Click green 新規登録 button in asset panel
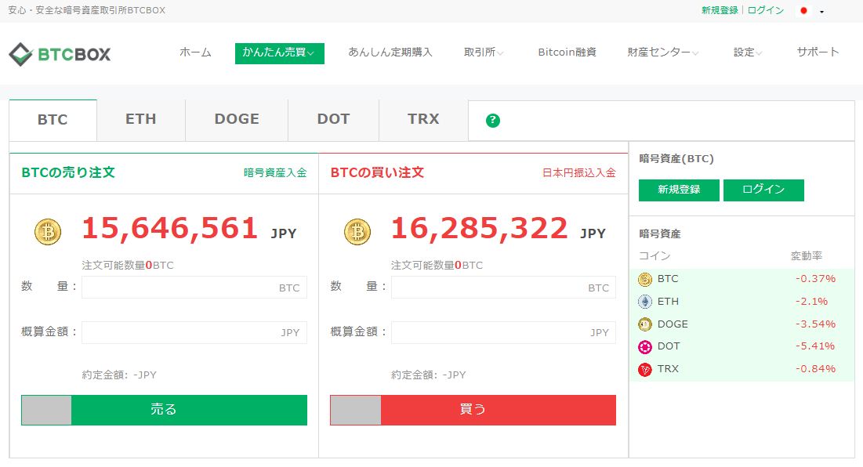The width and height of the screenshot is (863, 467). [x=679, y=190]
